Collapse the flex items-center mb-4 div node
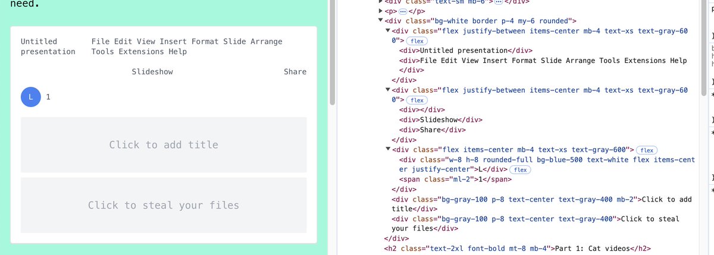 (389, 150)
